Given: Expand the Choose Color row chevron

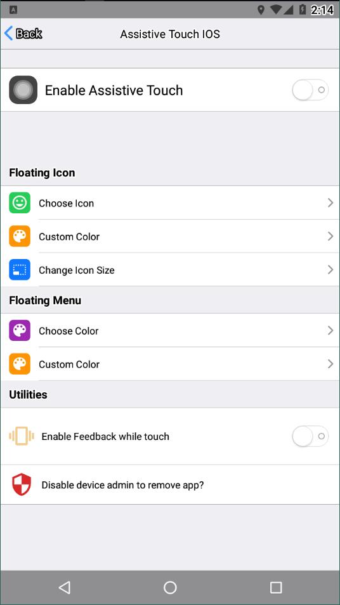Looking at the screenshot, I should tap(330, 330).
